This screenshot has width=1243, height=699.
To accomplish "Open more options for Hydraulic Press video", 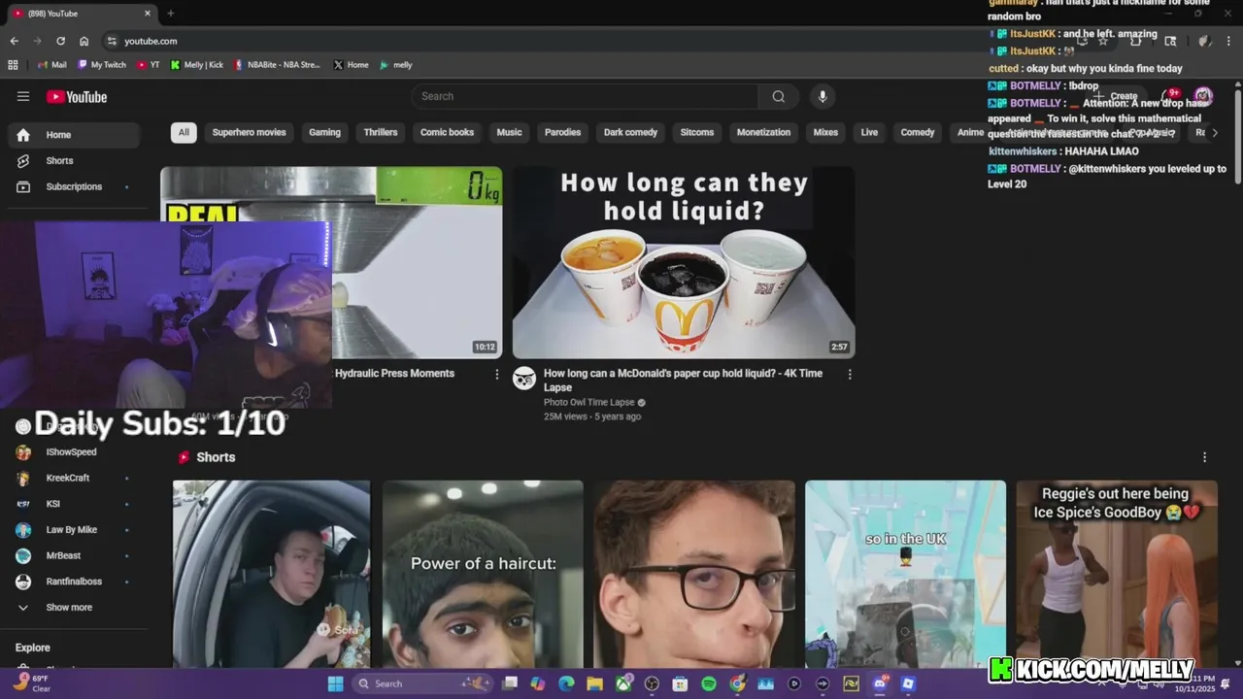I will point(497,374).
